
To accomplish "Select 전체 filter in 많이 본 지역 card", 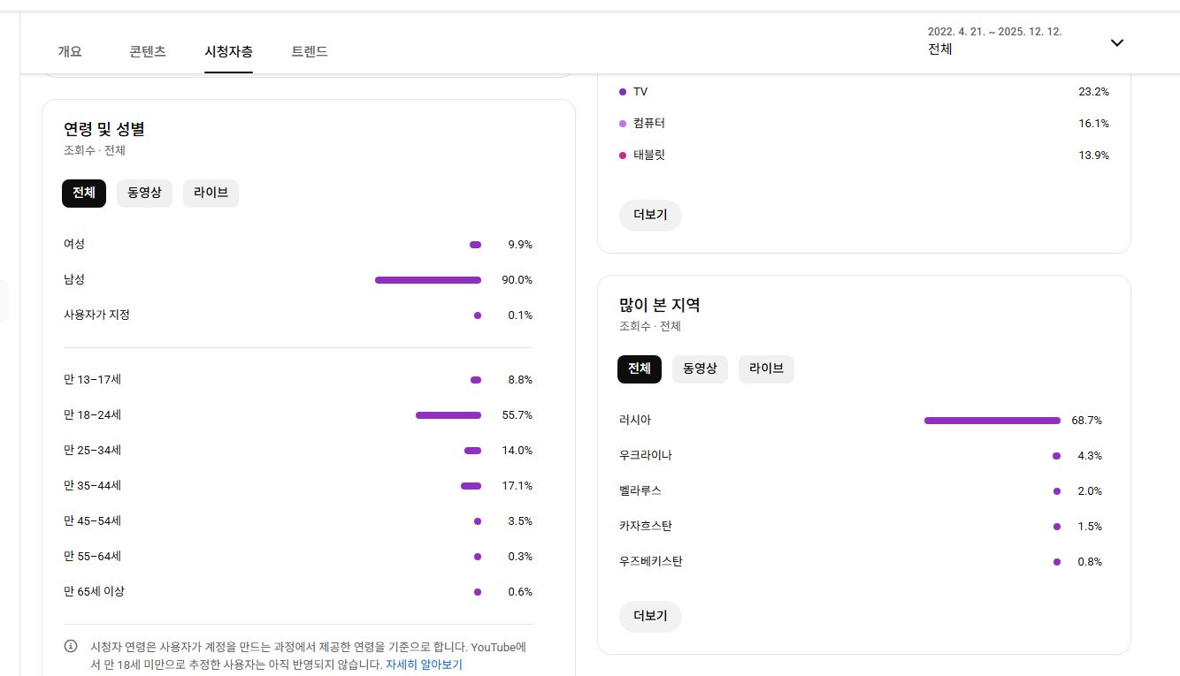I will [x=639, y=368].
